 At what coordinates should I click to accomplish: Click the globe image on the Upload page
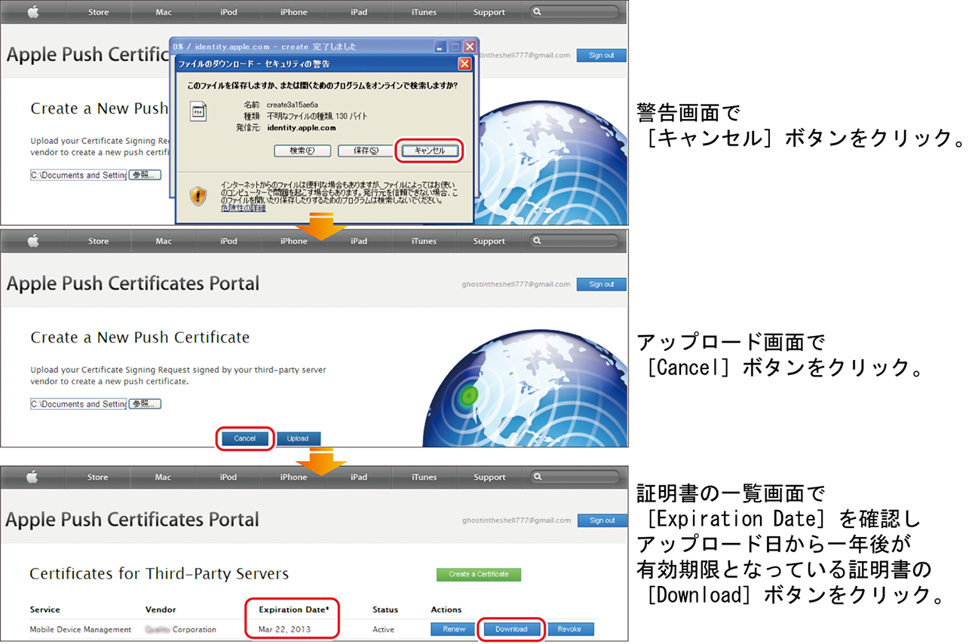click(524, 388)
